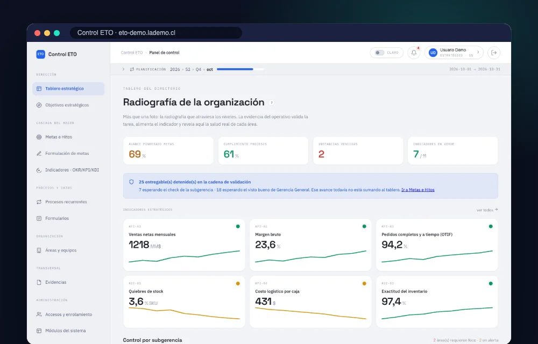
Task: Click the ETO logo icon in the sidebar
Action: tap(40, 54)
